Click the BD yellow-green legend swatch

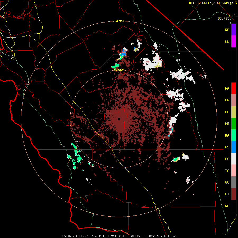(x=234, y=112)
